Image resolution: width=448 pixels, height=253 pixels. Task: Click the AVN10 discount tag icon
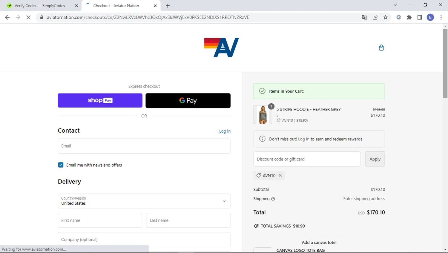[259, 175]
